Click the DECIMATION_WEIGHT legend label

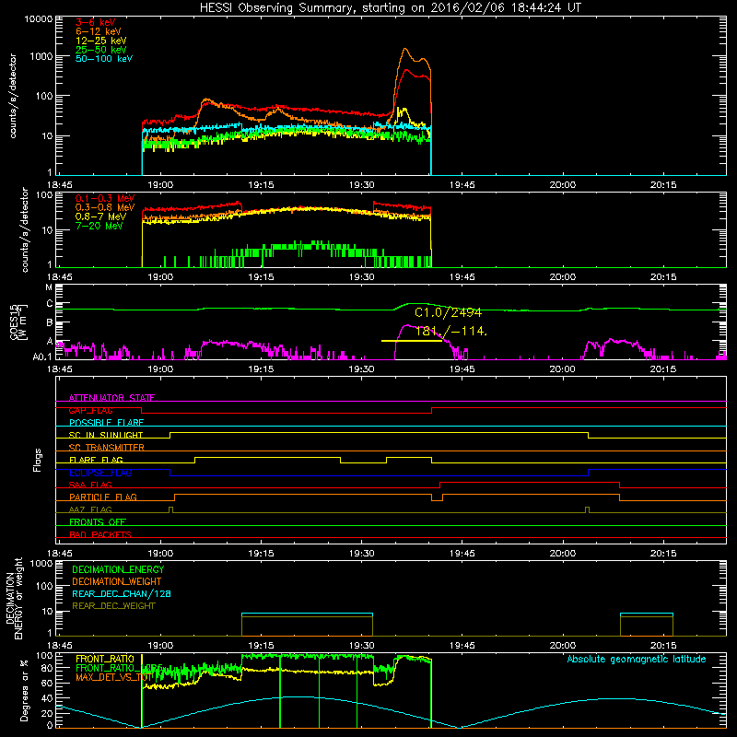click(117, 581)
